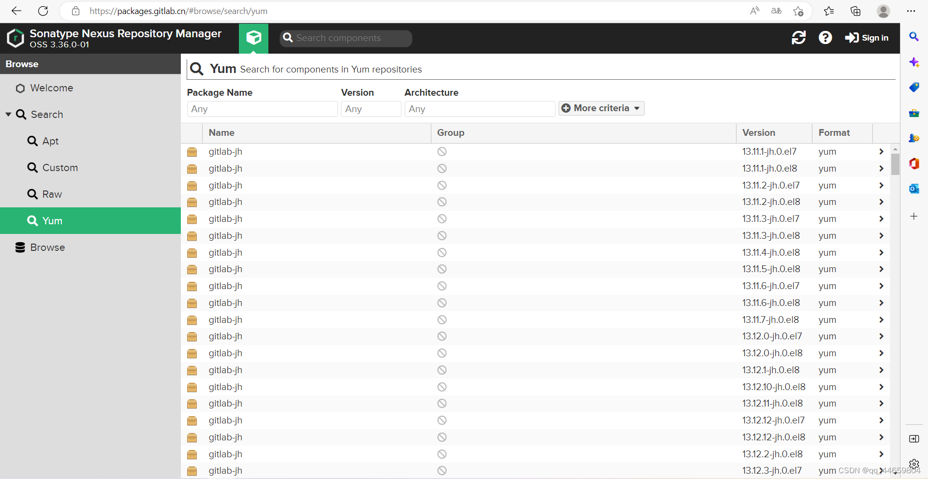928x479 pixels.
Task: Expand row 13.11.4-jh.0.el8 chevron
Action: [881, 253]
